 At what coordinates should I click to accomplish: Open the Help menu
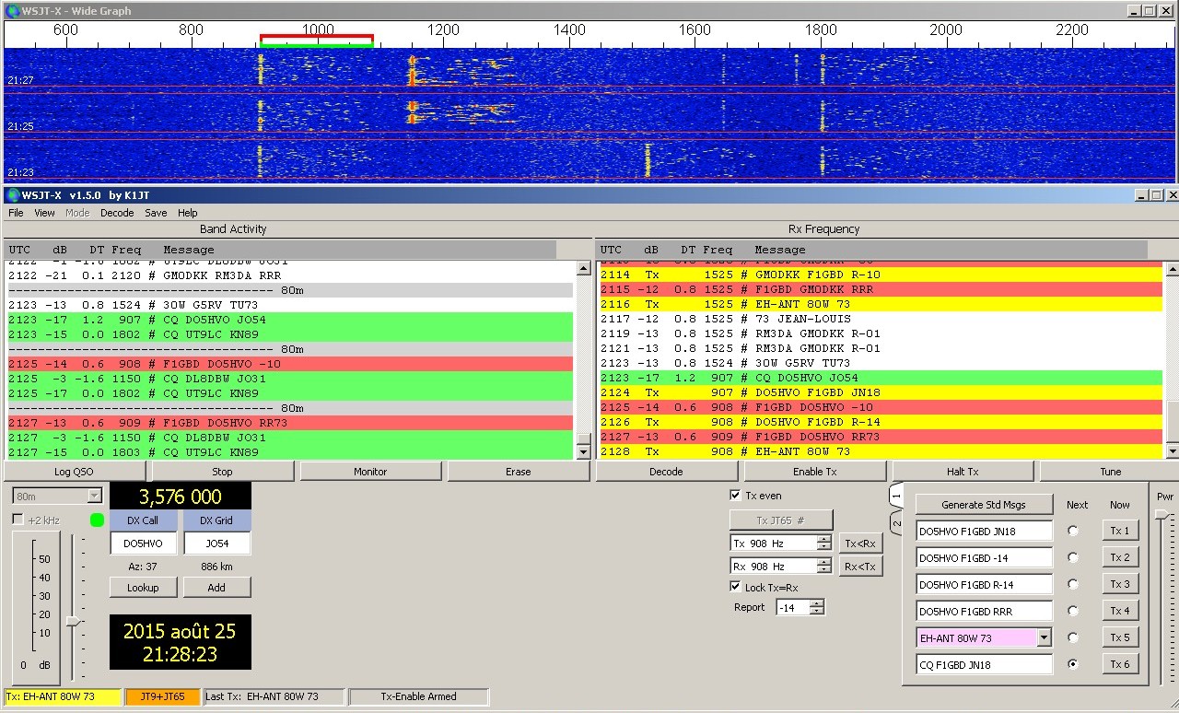tap(187, 213)
